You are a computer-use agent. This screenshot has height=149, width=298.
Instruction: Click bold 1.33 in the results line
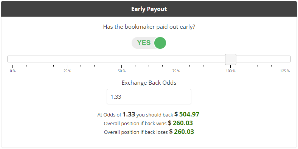pos(129,114)
